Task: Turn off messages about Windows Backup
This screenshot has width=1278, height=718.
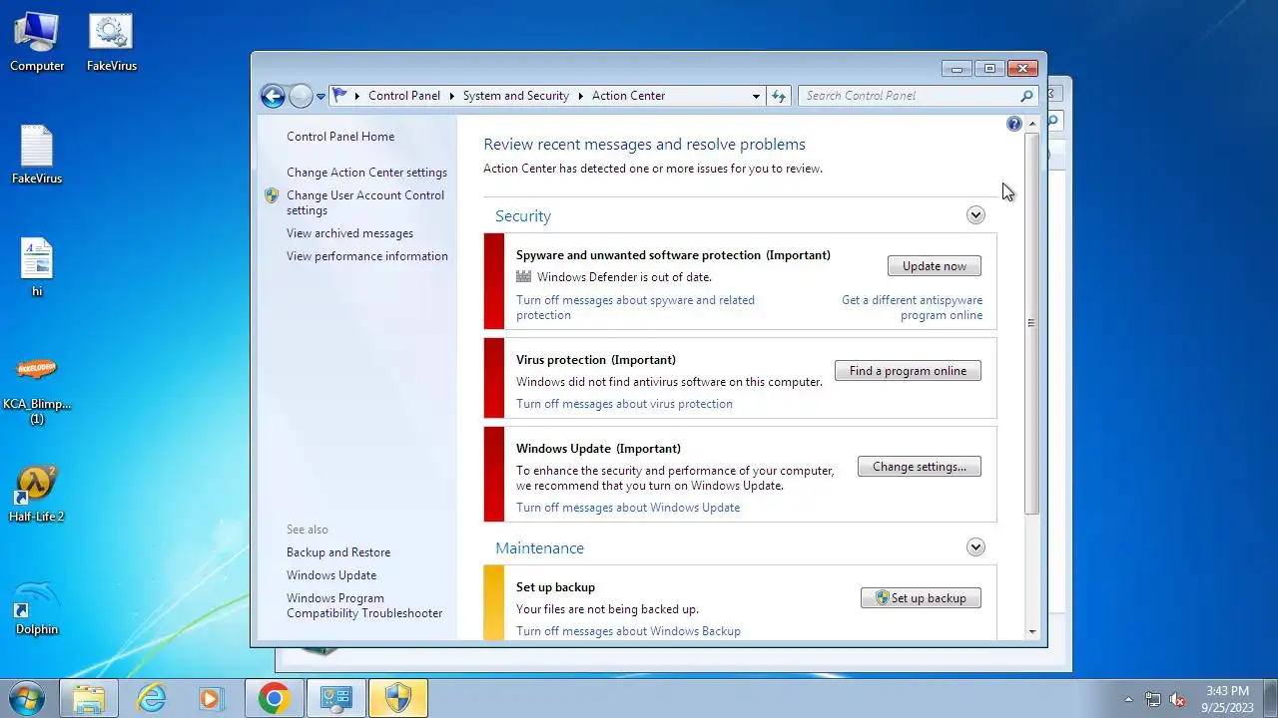Action: (x=628, y=631)
